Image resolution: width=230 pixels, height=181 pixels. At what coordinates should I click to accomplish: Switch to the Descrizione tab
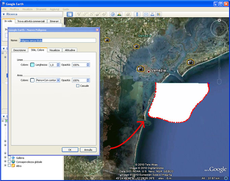pos(20,50)
